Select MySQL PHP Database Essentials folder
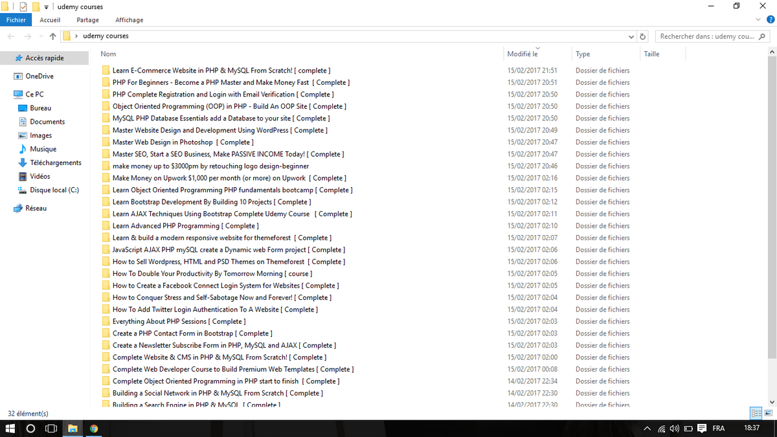The height and width of the screenshot is (437, 777). tap(221, 118)
